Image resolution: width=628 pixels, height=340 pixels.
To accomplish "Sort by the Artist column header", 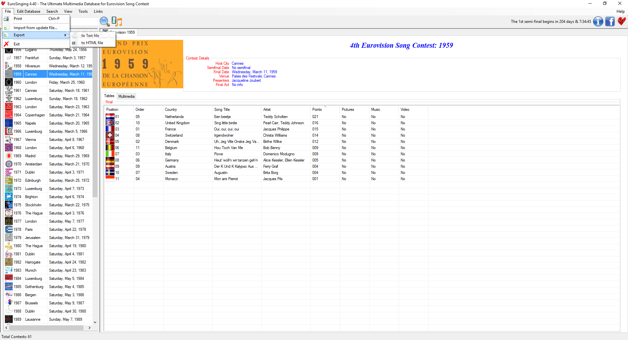I will [286, 110].
